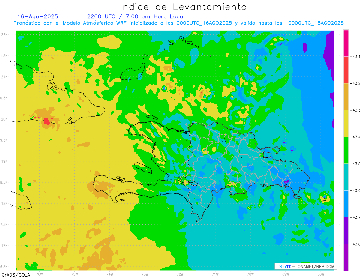Click the "69W" longitude label
This screenshot has height=278, width=360.
pyautogui.click(x=286, y=274)
